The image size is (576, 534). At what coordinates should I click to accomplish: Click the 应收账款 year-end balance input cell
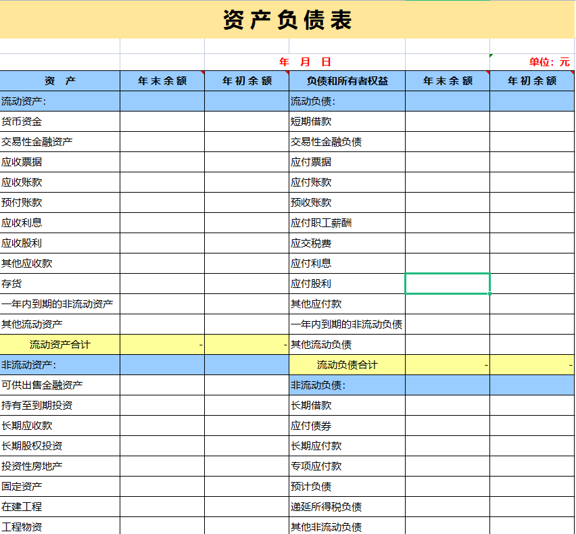tap(161, 182)
